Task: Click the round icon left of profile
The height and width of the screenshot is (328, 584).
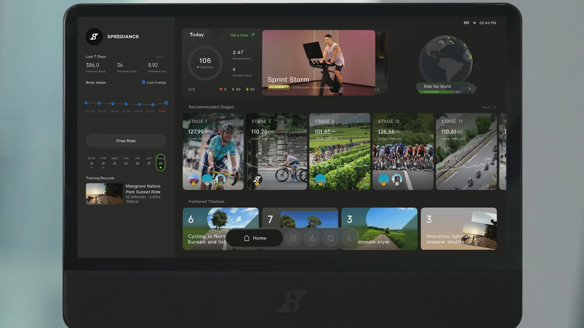Action: coord(330,238)
